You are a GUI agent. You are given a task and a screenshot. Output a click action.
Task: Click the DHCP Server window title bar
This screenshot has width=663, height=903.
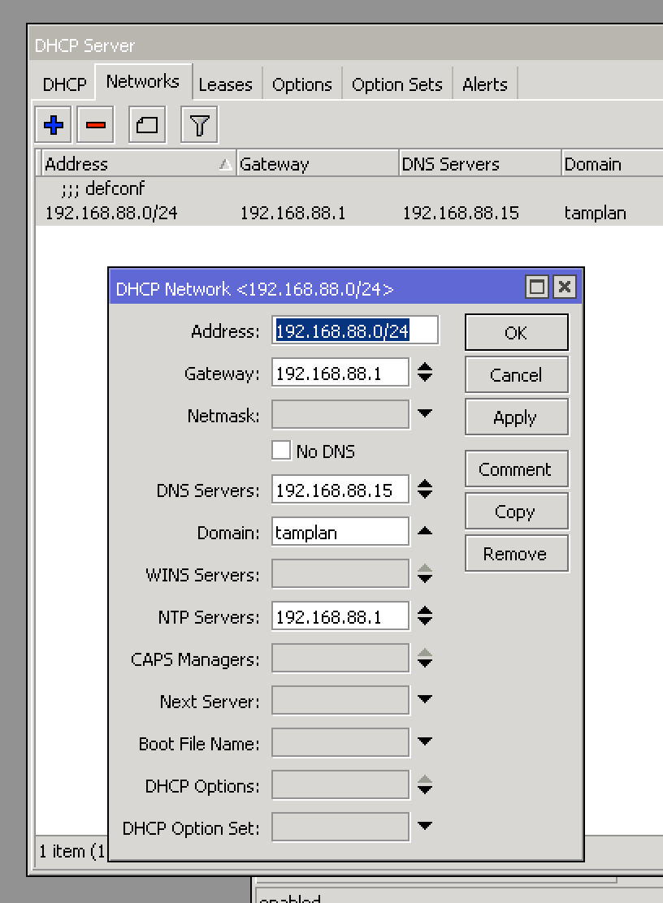pyautogui.click(x=345, y=45)
